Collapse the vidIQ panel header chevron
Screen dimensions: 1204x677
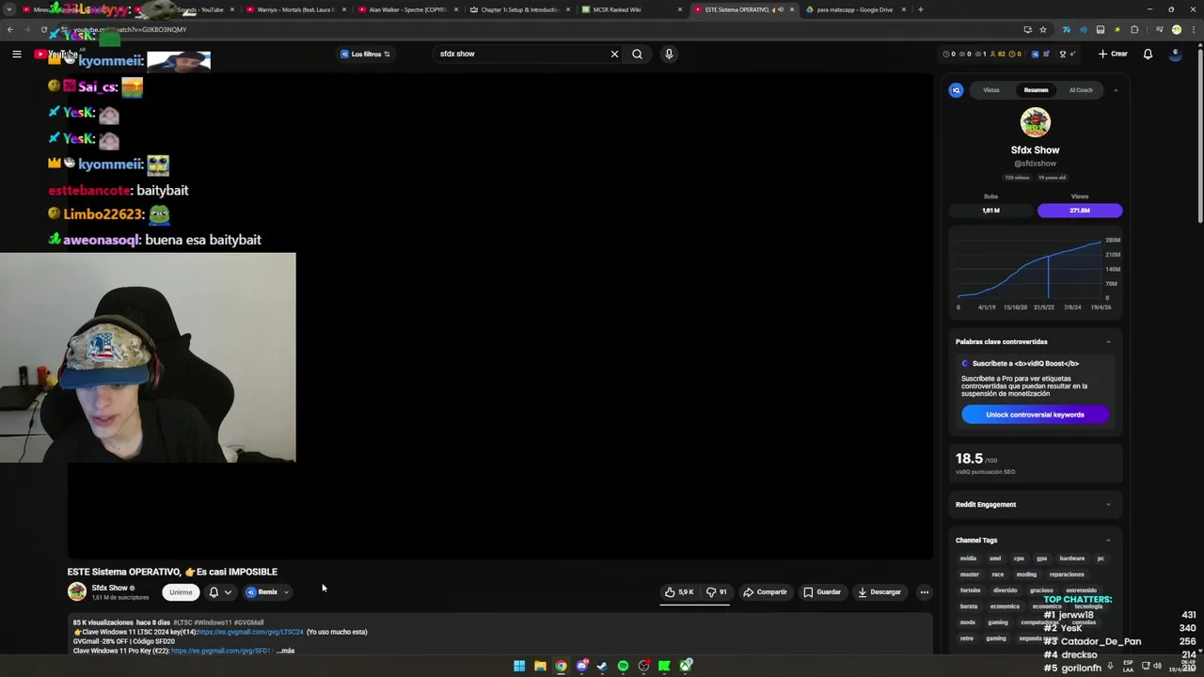pyautogui.click(x=1116, y=90)
